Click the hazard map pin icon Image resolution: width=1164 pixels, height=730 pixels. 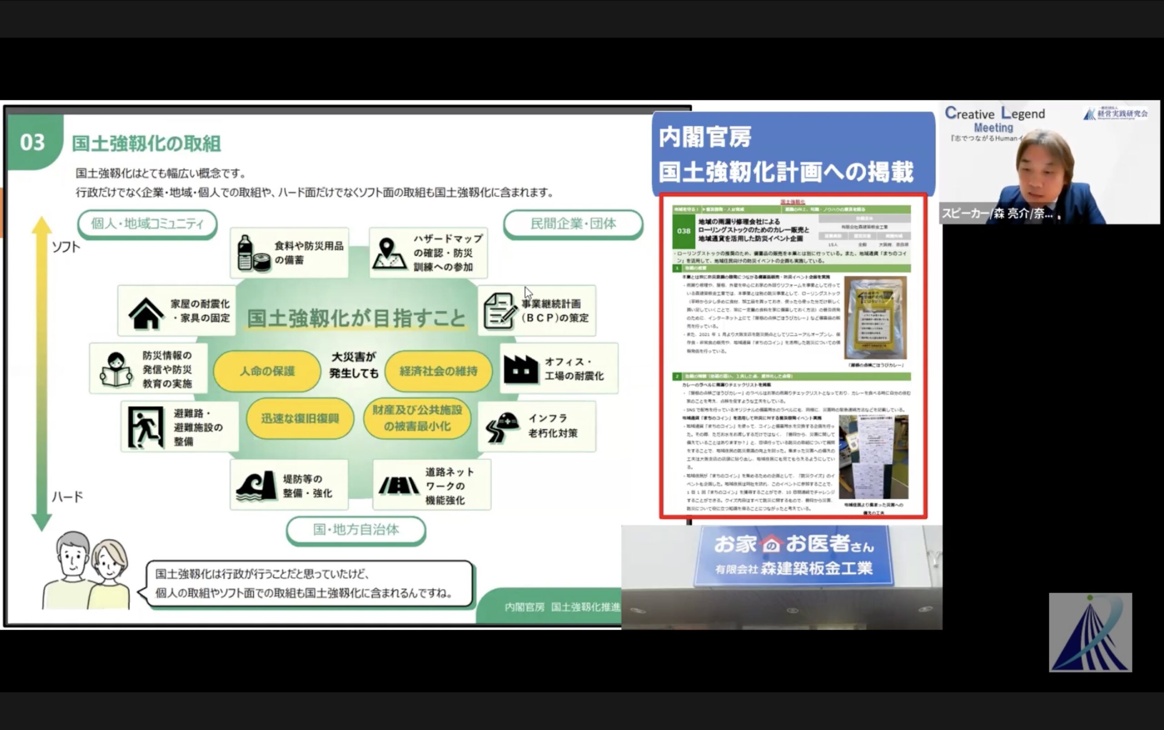pos(389,253)
